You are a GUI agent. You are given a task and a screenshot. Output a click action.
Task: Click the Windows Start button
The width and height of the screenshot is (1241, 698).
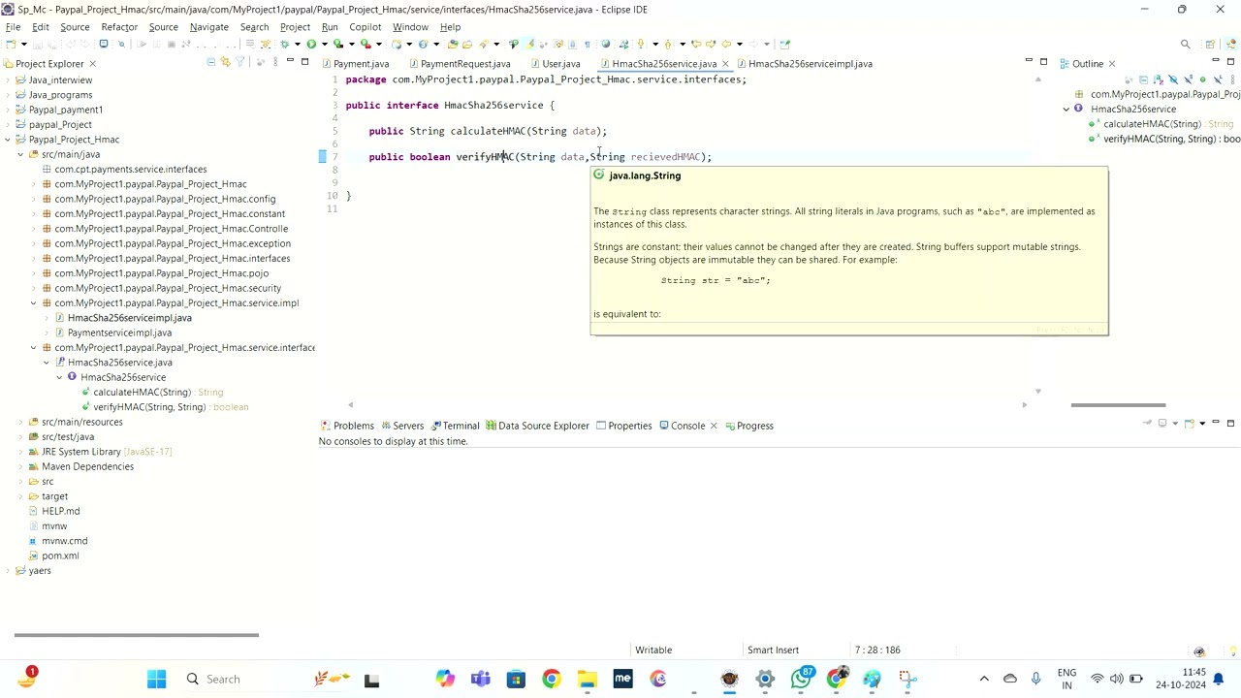click(156, 680)
